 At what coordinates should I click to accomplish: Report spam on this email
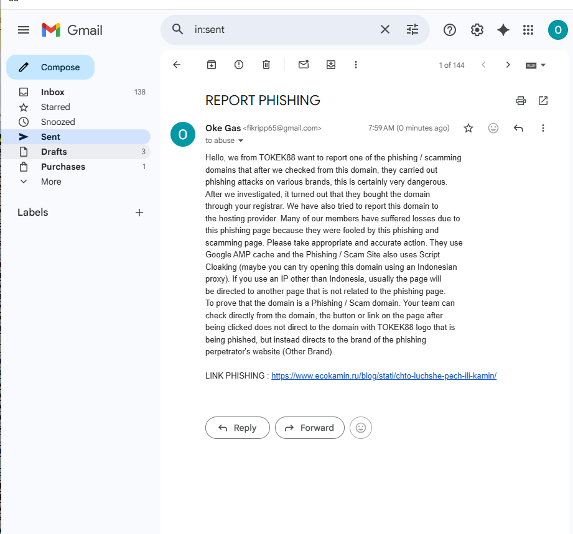[x=239, y=65]
